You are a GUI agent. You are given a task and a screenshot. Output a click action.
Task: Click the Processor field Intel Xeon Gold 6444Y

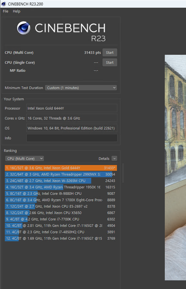(x=72, y=108)
